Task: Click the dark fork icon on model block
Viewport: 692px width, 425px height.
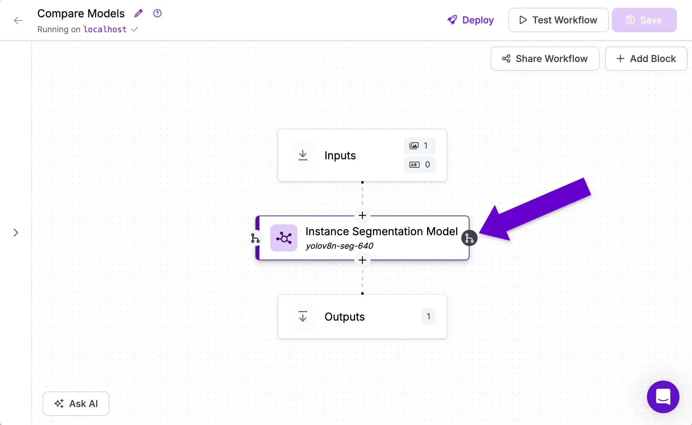Action: 469,238
